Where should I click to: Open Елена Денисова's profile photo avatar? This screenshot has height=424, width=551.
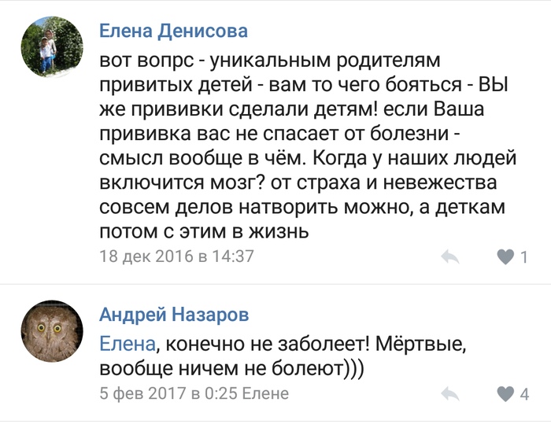point(51,46)
